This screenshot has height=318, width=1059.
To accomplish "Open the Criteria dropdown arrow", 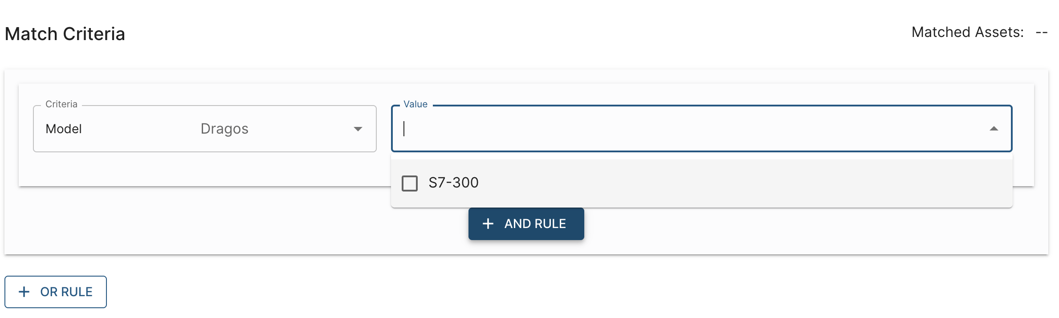I will pos(358,129).
